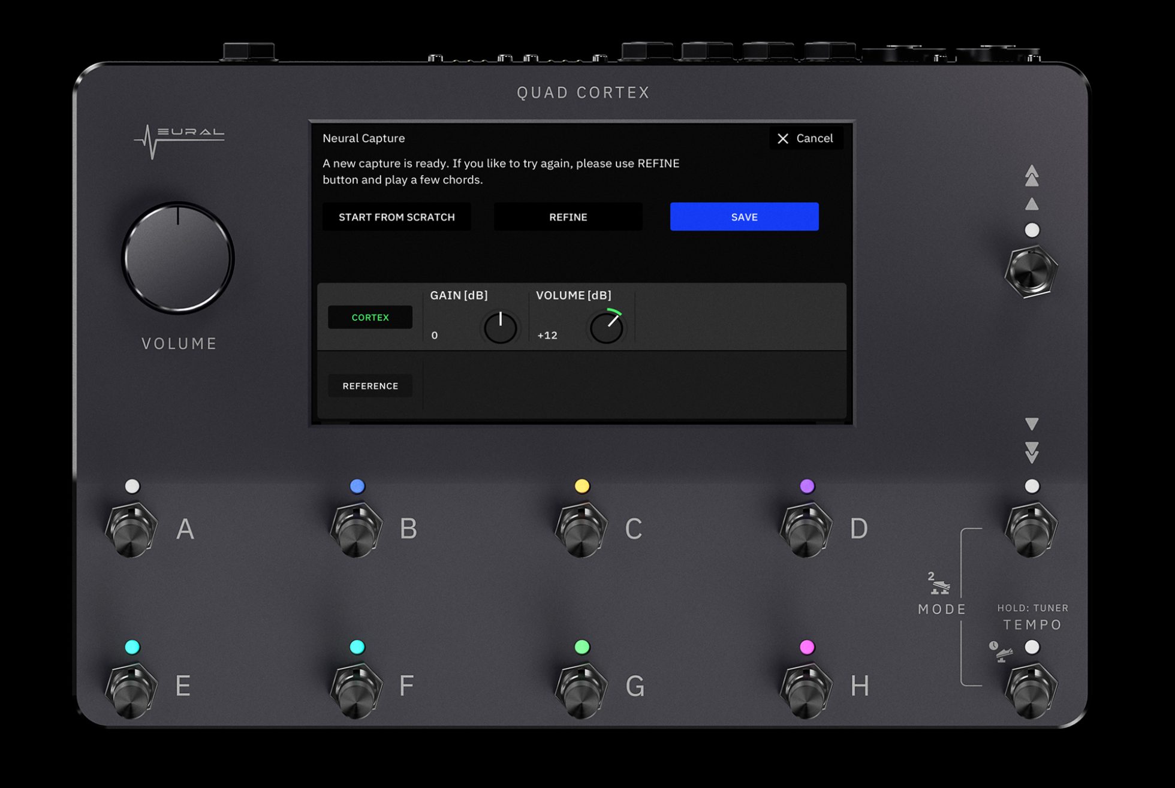1175x788 pixels.
Task: Turn the large hardware VOLUME knob
Action: point(177,259)
